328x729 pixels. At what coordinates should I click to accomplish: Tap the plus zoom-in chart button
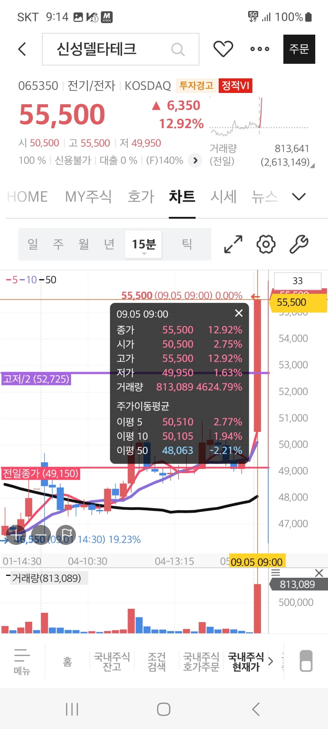tap(16, 534)
